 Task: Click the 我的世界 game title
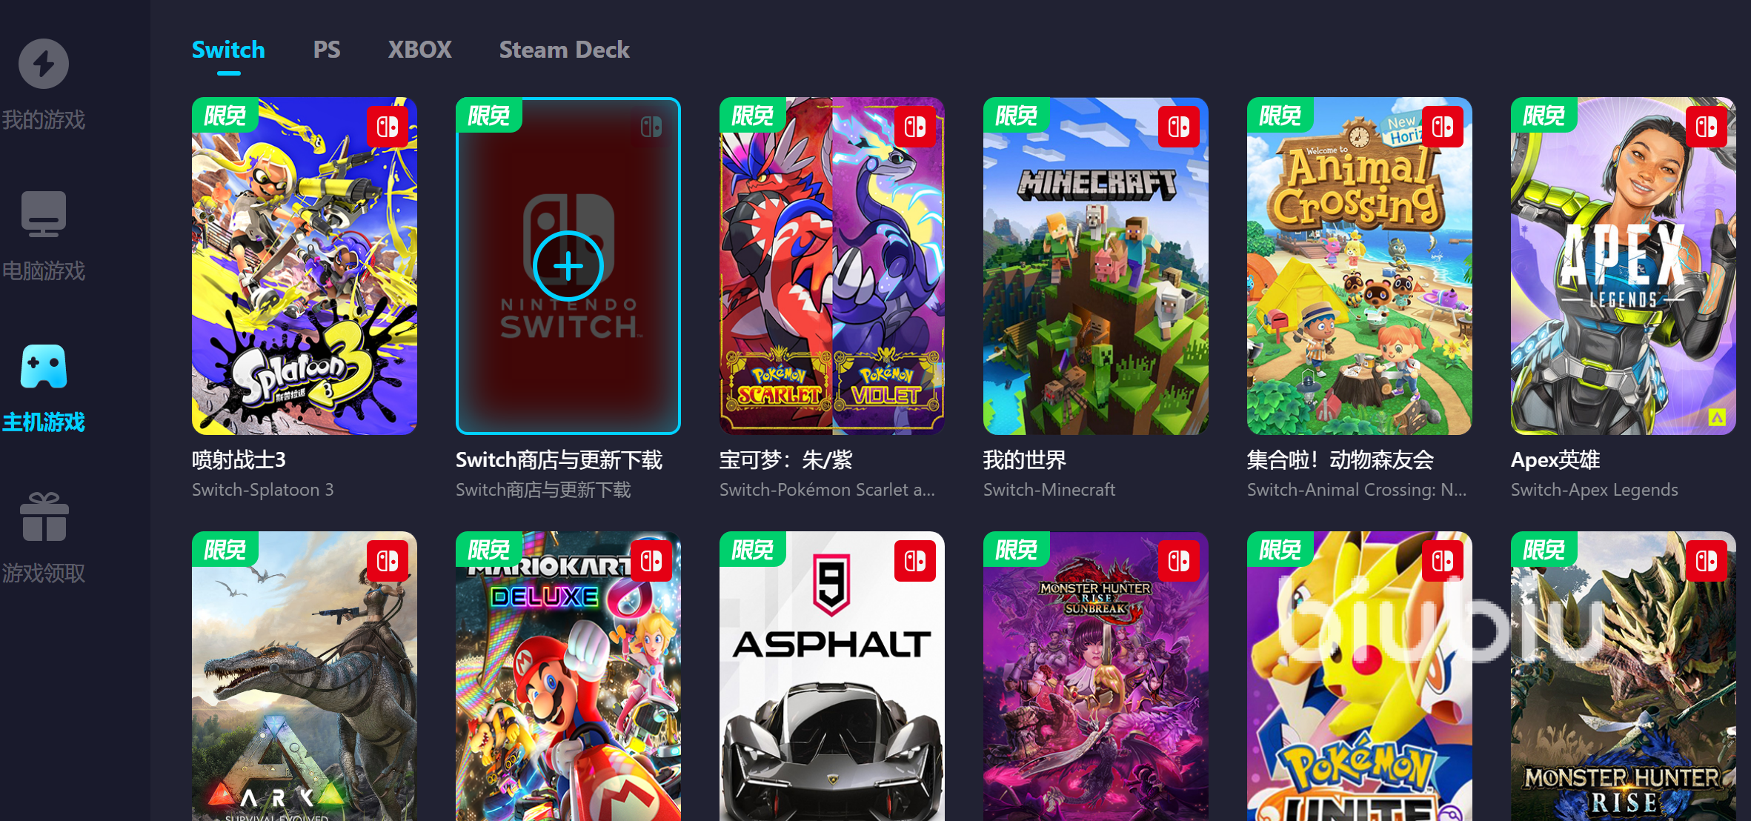pyautogui.click(x=1025, y=460)
